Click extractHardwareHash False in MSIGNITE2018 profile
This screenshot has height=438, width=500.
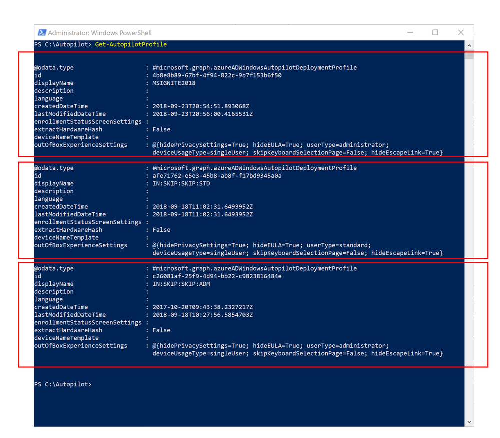(161, 129)
